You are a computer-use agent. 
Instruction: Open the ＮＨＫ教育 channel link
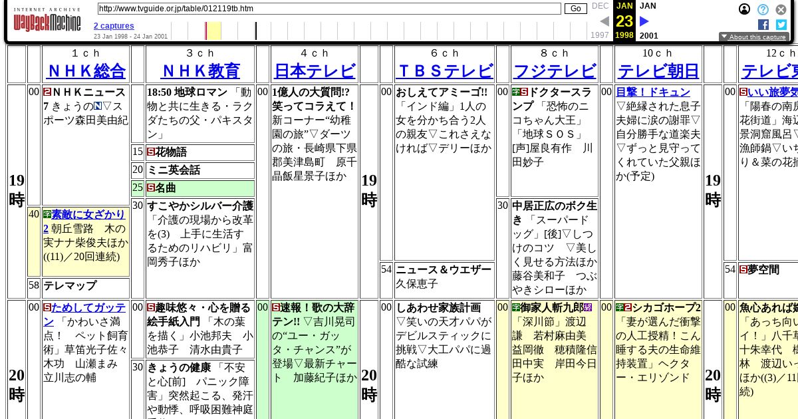coord(200,70)
